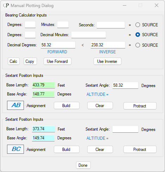This screenshot has width=165, height=172.
Task: Focus the Seconds input field
Action: [111, 25]
